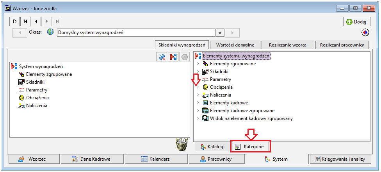Click Elementy zgrupowane icon in left tree
The image size is (381, 172).
(21, 74)
